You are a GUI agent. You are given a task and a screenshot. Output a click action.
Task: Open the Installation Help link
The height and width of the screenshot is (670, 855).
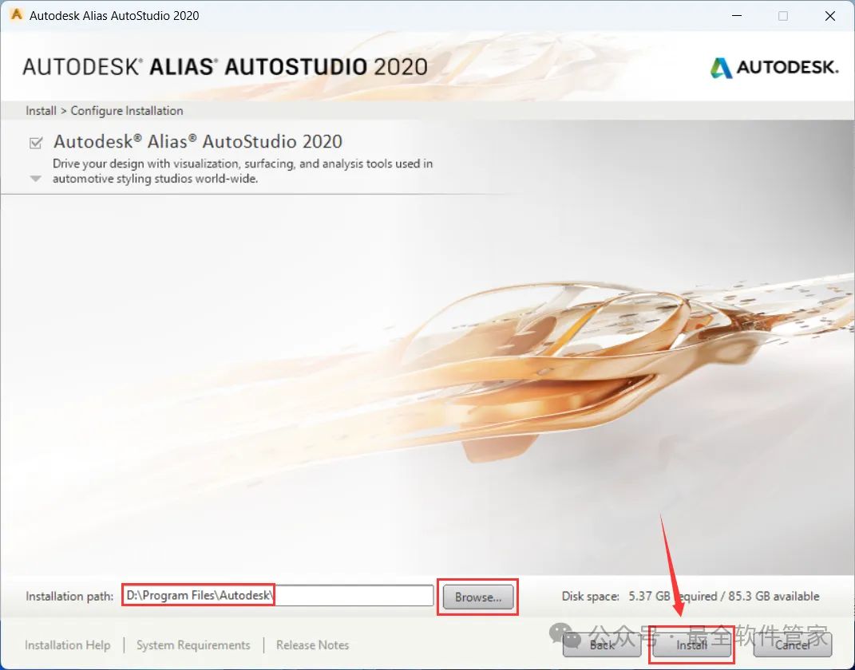point(68,645)
